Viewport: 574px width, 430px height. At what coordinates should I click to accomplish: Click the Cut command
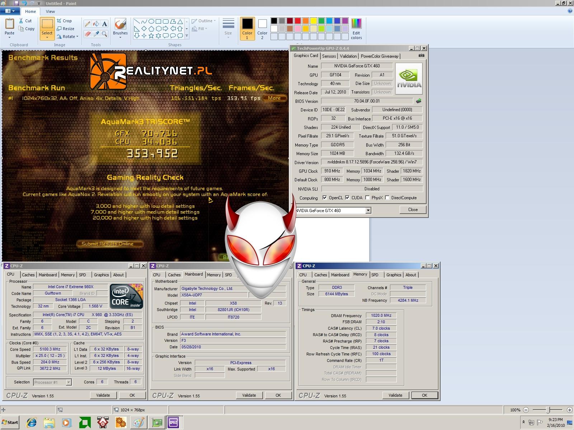click(25, 21)
